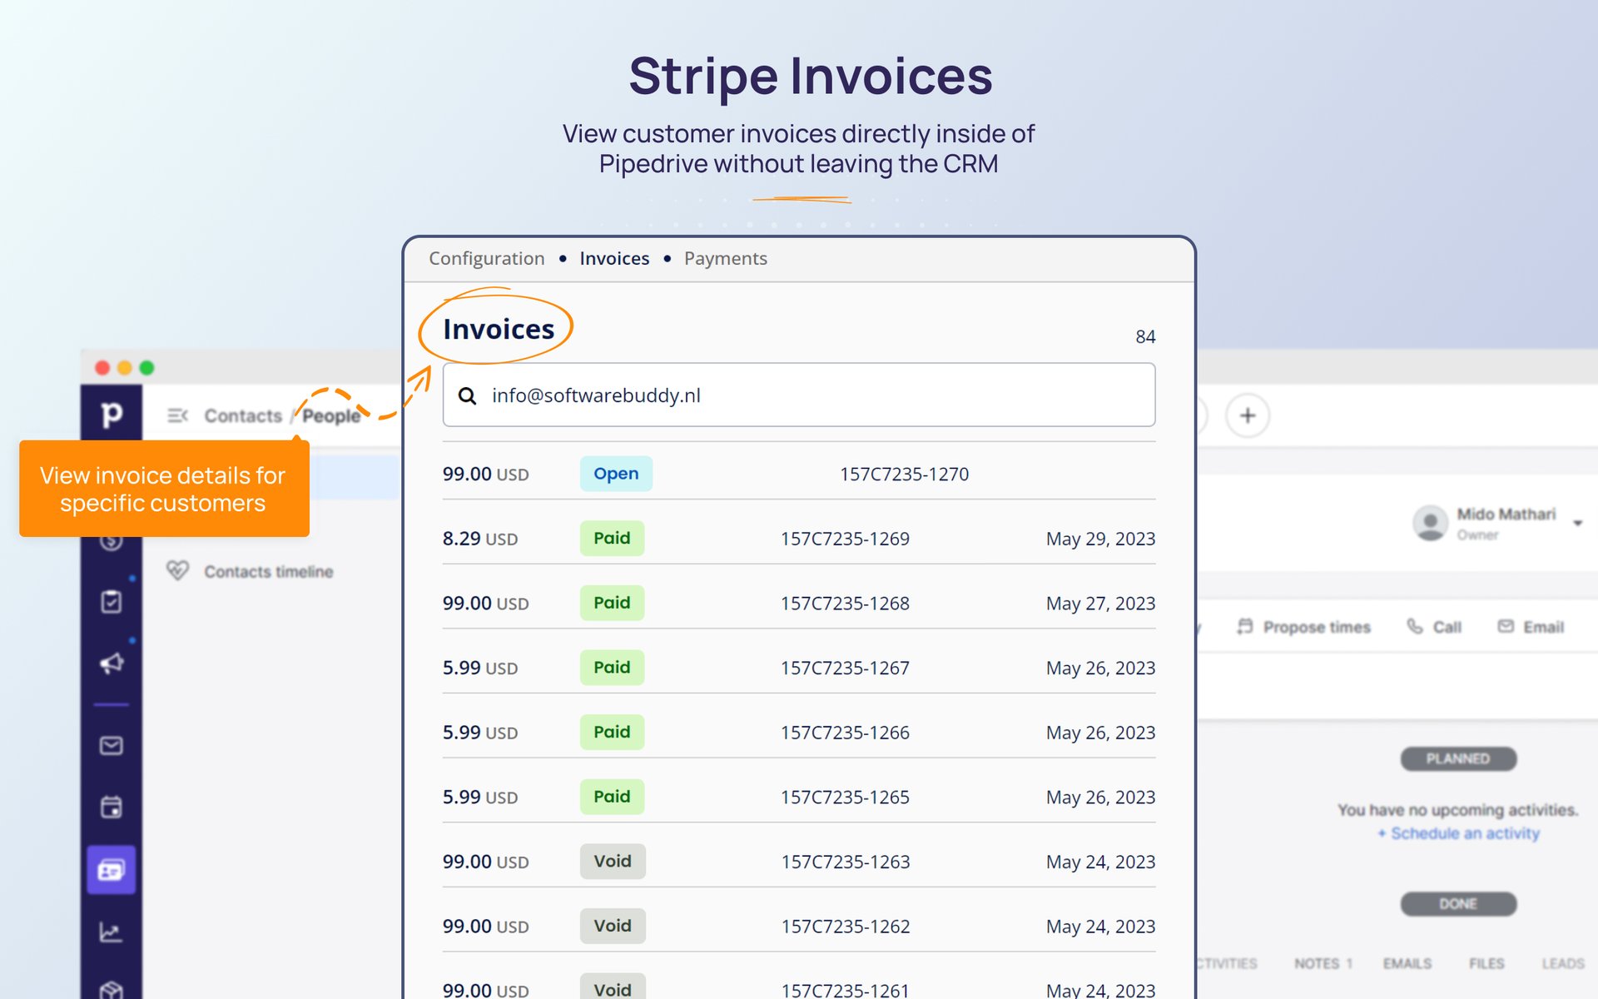Open Mail envelope icon in sidebar
The image size is (1598, 999).
point(111,746)
